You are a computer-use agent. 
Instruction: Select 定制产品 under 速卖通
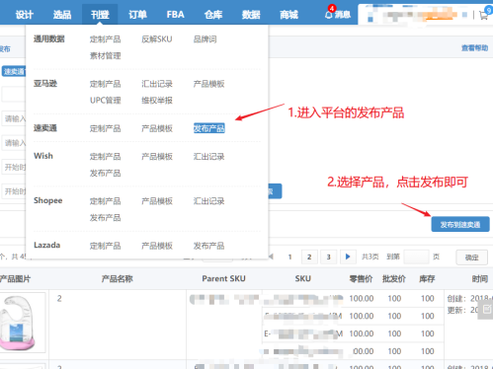[x=105, y=128]
